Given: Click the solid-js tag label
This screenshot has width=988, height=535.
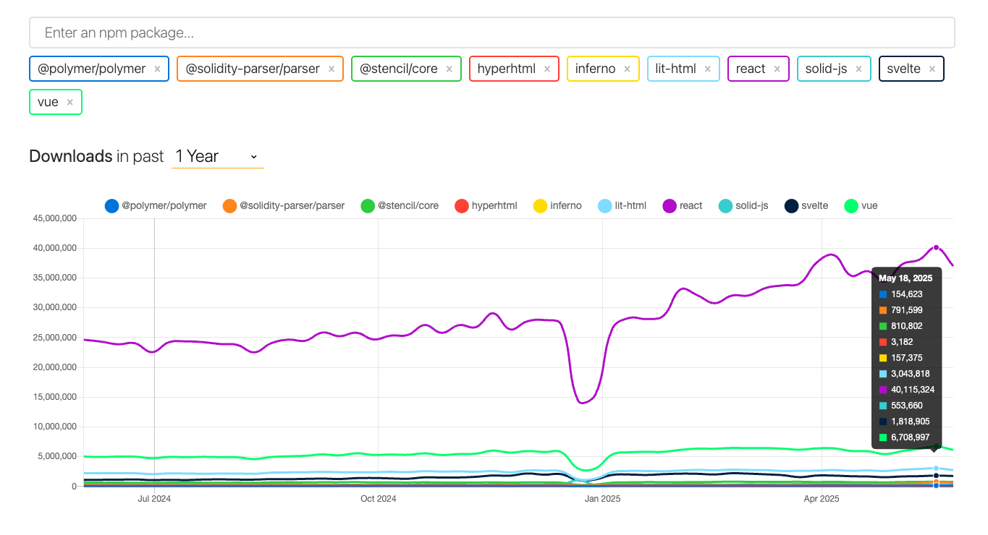Looking at the screenshot, I should point(827,69).
